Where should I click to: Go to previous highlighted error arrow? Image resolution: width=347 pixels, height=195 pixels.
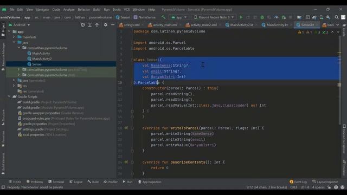[332, 32]
